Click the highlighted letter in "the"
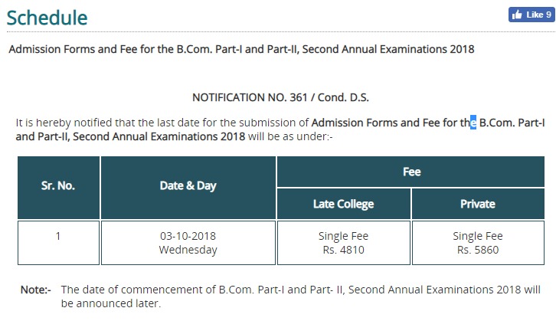The width and height of the screenshot is (556, 321). [x=473, y=123]
